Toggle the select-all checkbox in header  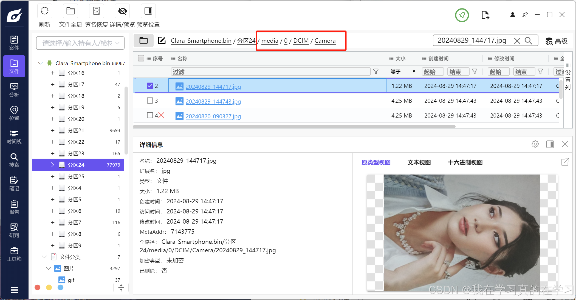coord(141,58)
